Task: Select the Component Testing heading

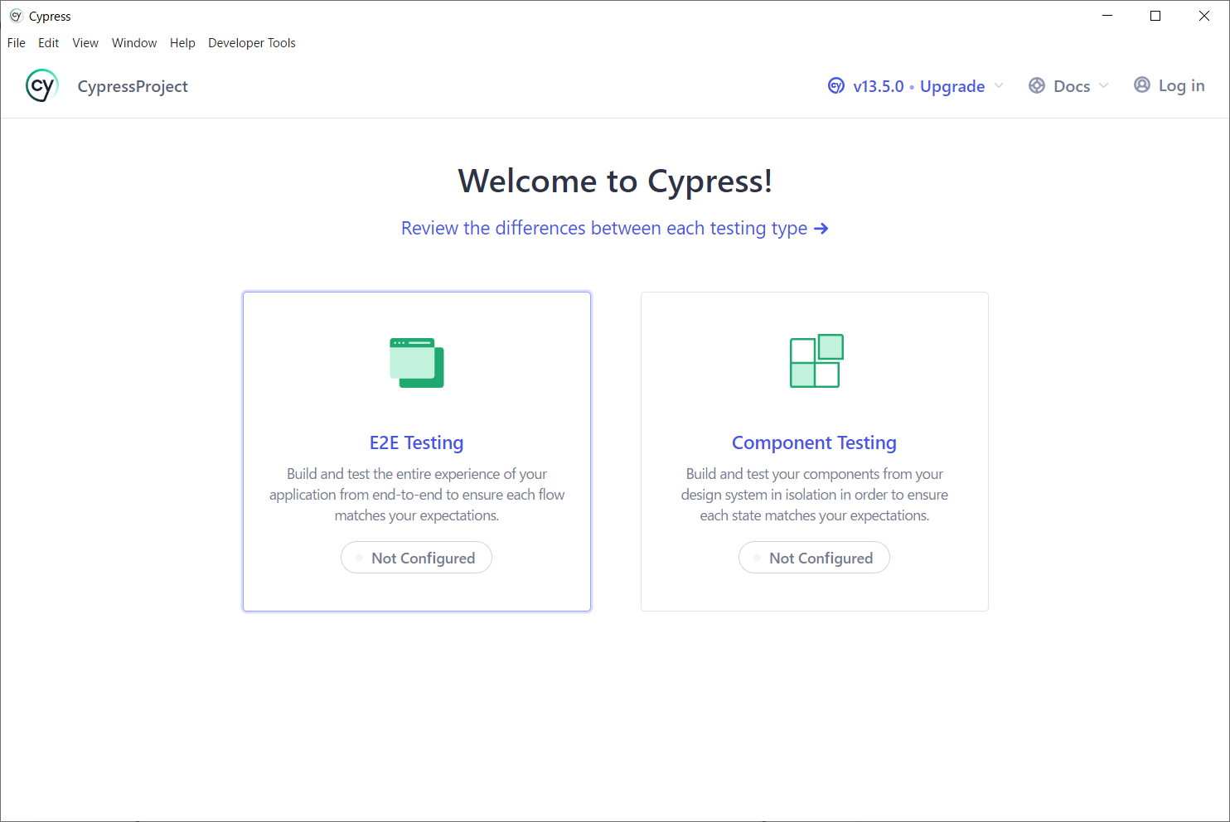Action: [x=814, y=442]
